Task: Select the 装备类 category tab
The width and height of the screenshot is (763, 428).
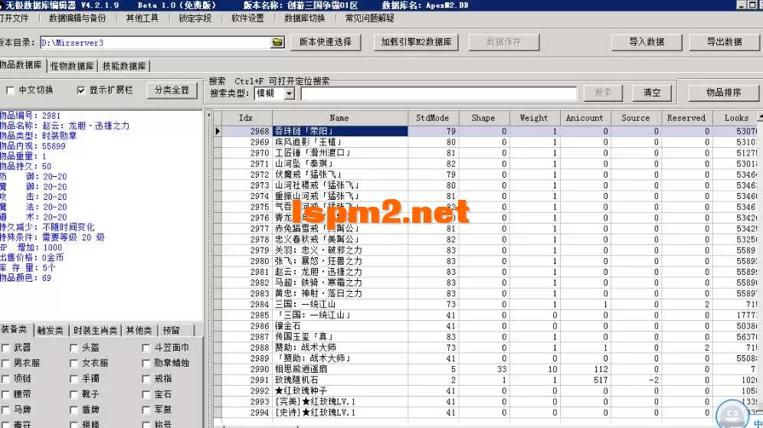Action: point(15,330)
